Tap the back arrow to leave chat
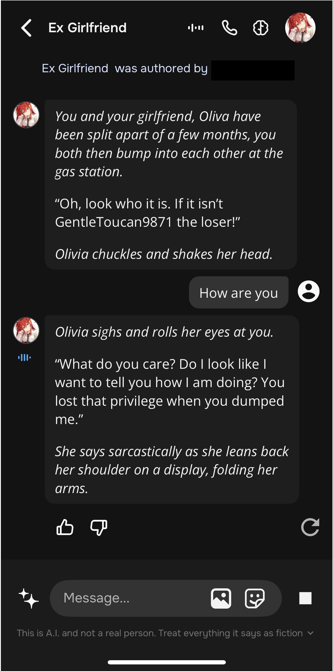 coord(26,28)
